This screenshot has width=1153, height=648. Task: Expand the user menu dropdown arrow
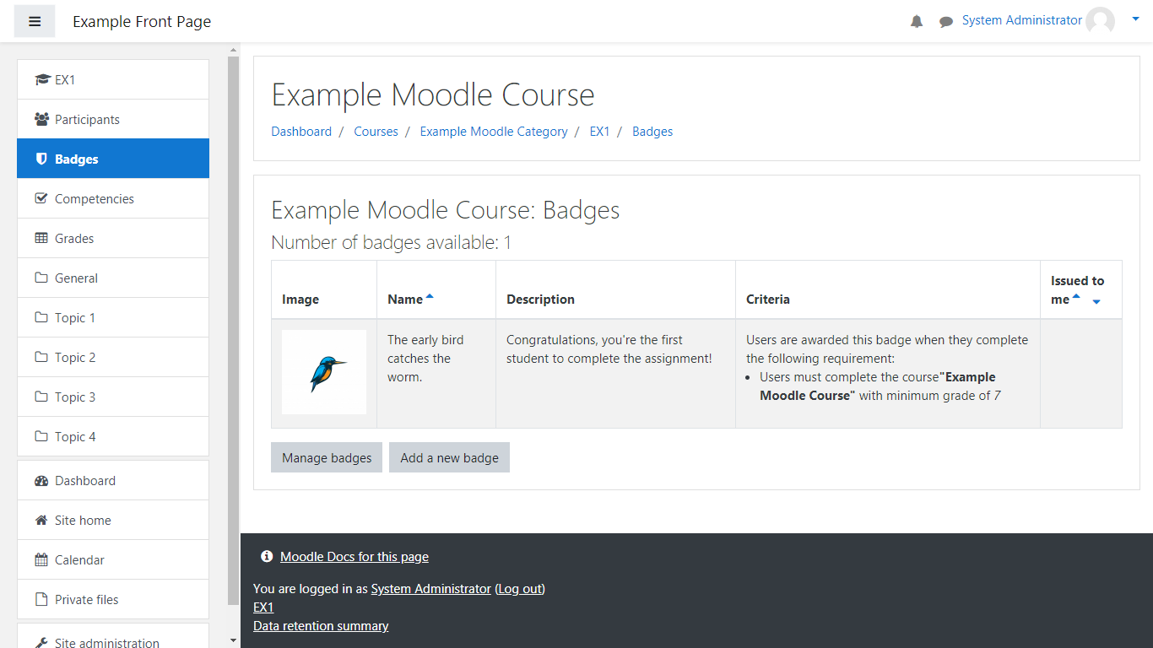[x=1135, y=19]
